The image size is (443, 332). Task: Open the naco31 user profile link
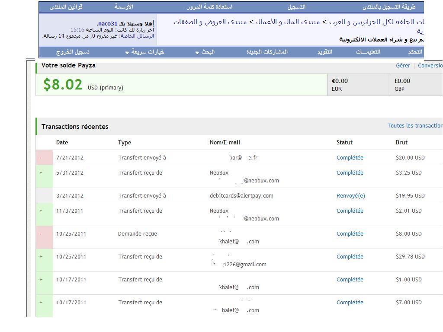tap(107, 23)
